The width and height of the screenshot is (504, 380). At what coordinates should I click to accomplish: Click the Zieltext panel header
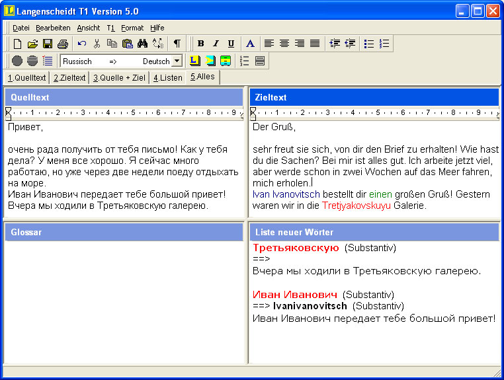pos(374,97)
